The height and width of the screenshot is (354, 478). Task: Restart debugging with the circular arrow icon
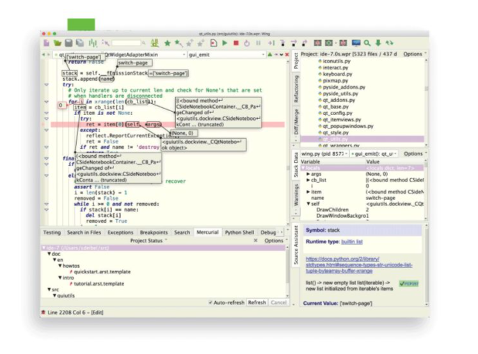[x=247, y=43]
